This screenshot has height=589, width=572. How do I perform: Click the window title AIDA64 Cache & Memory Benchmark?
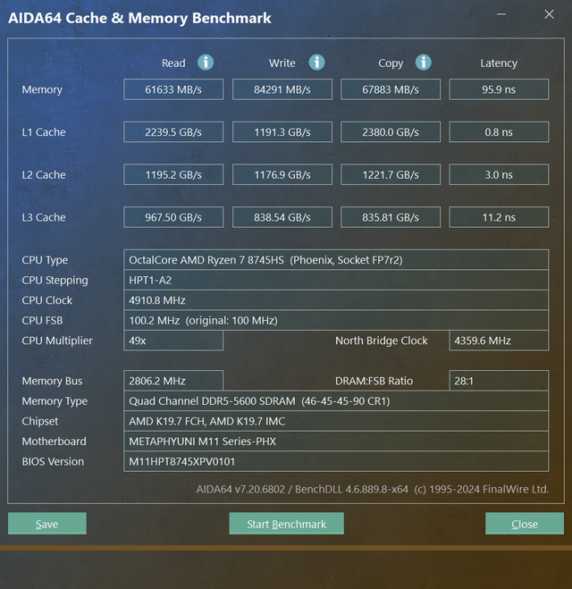[x=139, y=18]
